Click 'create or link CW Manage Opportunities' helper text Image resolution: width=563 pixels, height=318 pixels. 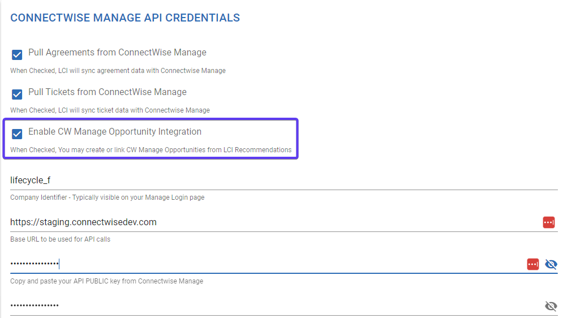(x=151, y=150)
